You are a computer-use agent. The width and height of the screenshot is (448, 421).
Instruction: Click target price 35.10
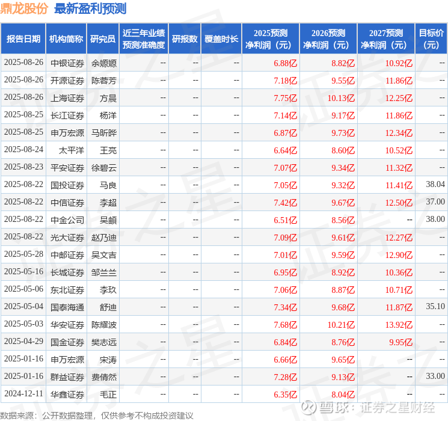click(435, 306)
